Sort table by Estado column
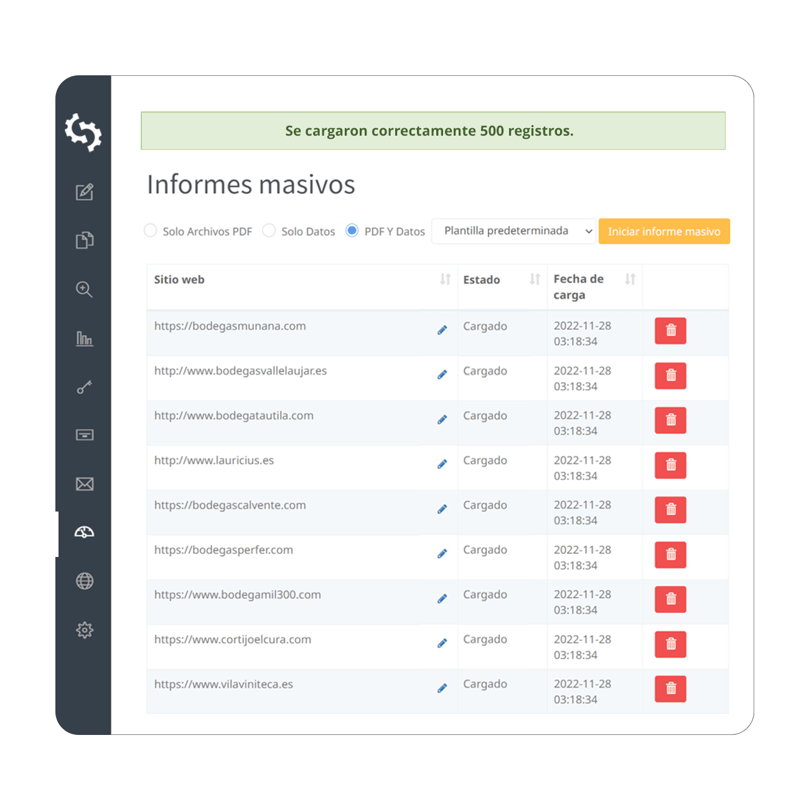Screen dimensions: 809x809 [x=535, y=279]
